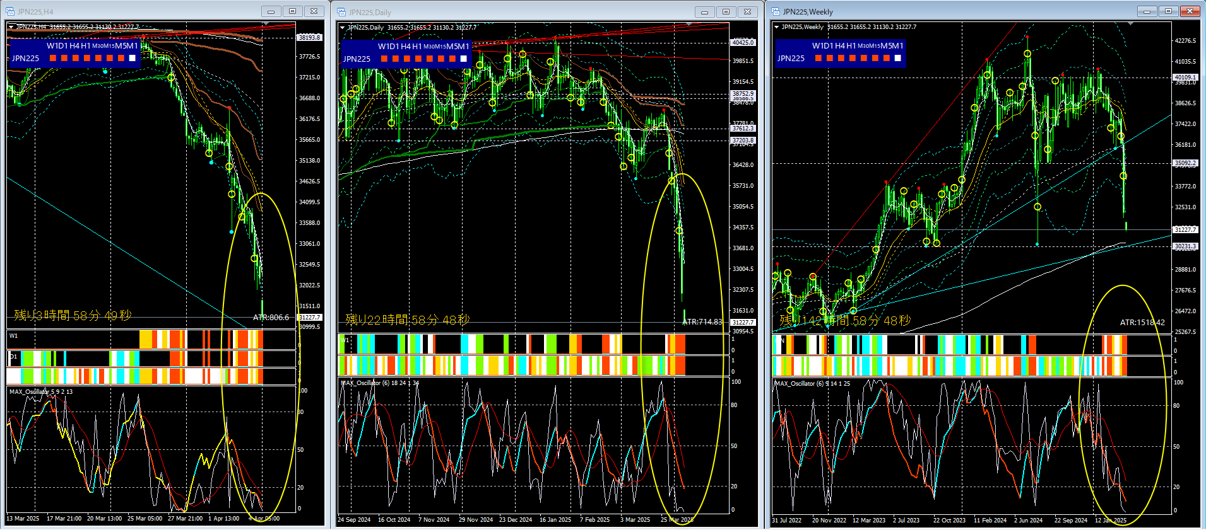Click the current price 31227.7 label in Weekly chart

(1185, 229)
